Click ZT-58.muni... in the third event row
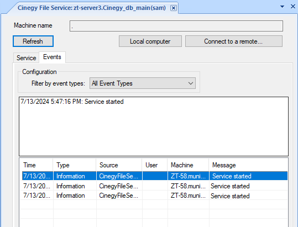298x227 pixels. [188, 196]
